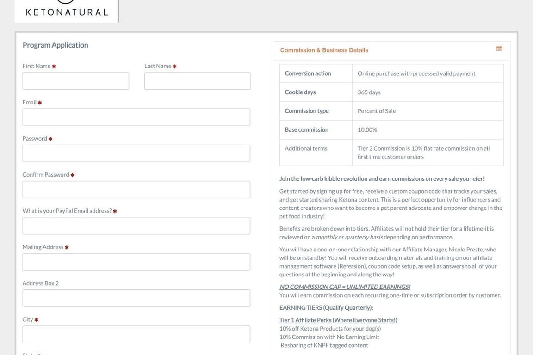Click the Additional terms row label

306,148
